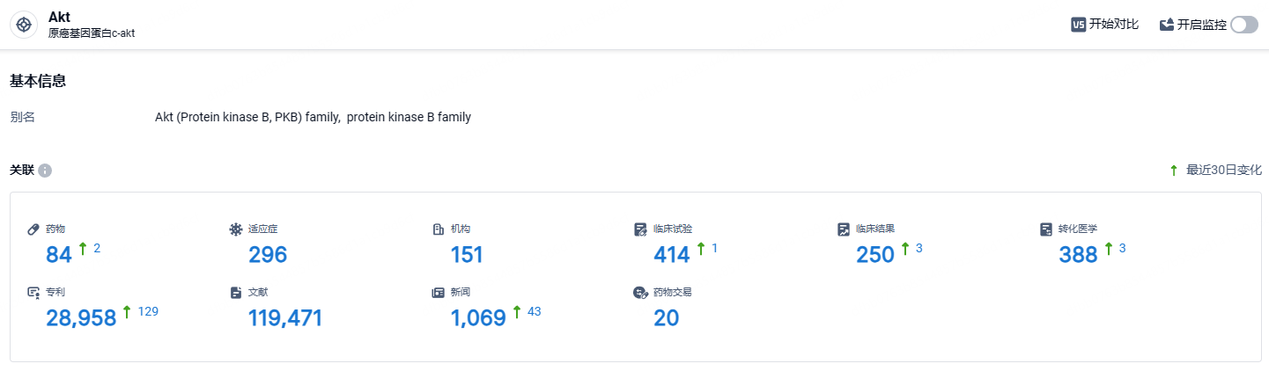The image size is (1269, 371).
Task: Click the 适应症 virus icon
Action: (235, 229)
